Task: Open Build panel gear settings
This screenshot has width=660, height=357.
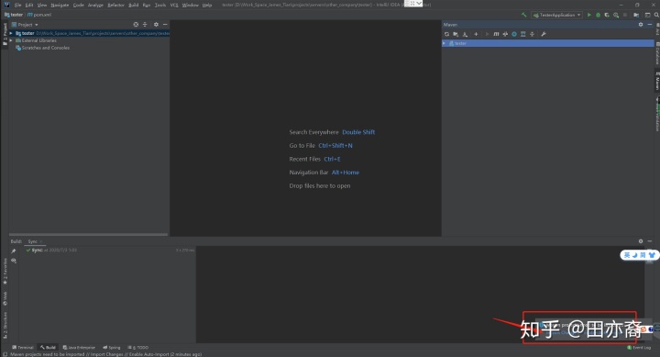Action: [x=641, y=241]
